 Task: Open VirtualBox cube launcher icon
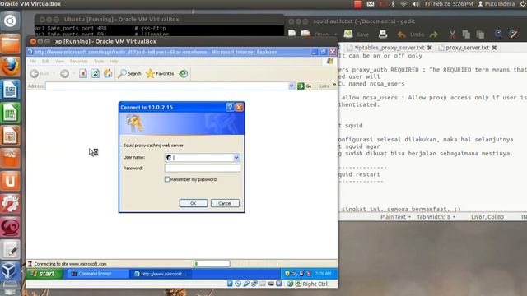click(x=10, y=271)
